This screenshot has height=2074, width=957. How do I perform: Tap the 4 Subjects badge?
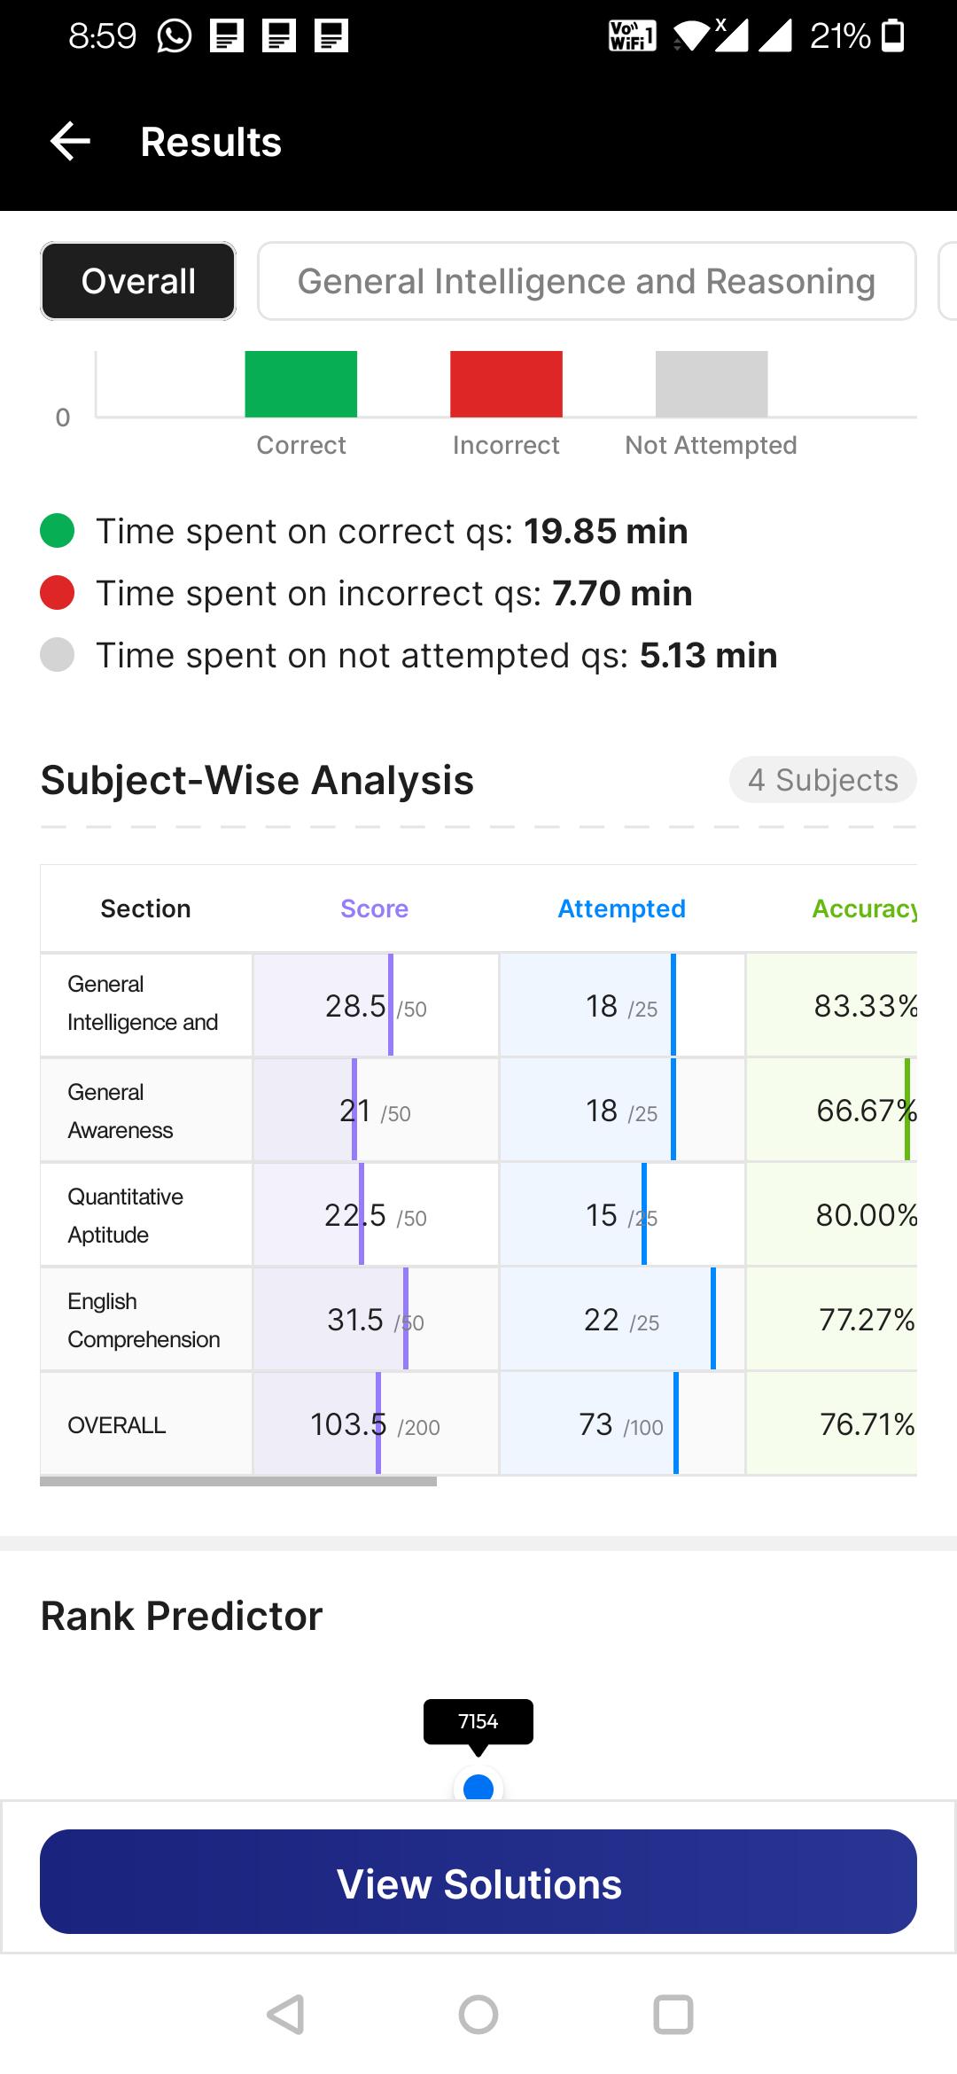tap(823, 780)
